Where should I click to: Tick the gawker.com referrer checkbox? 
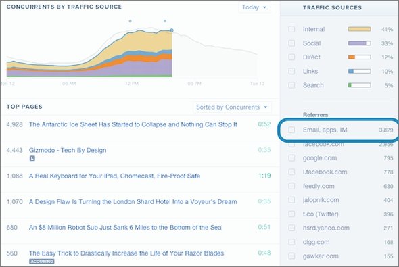(x=291, y=256)
